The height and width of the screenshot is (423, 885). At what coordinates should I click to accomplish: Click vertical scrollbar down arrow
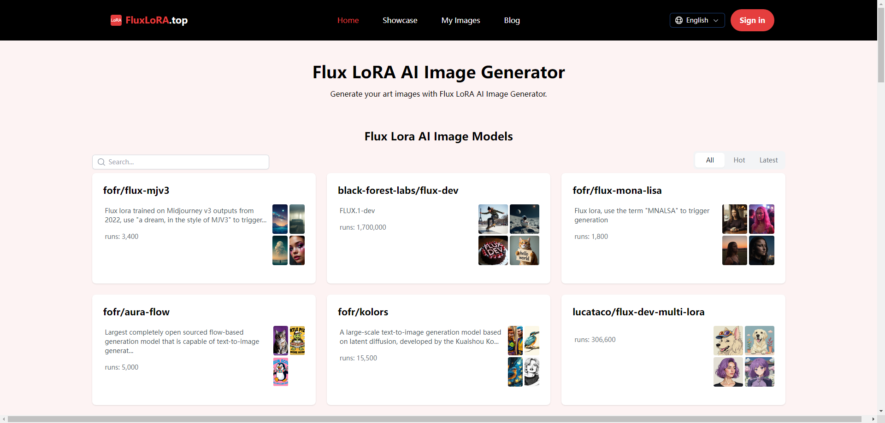(x=881, y=411)
